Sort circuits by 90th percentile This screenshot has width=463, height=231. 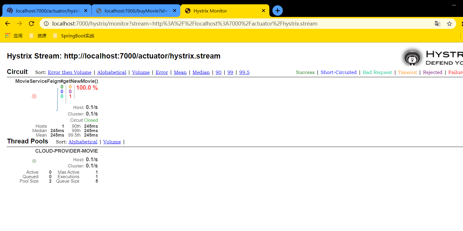pos(219,72)
